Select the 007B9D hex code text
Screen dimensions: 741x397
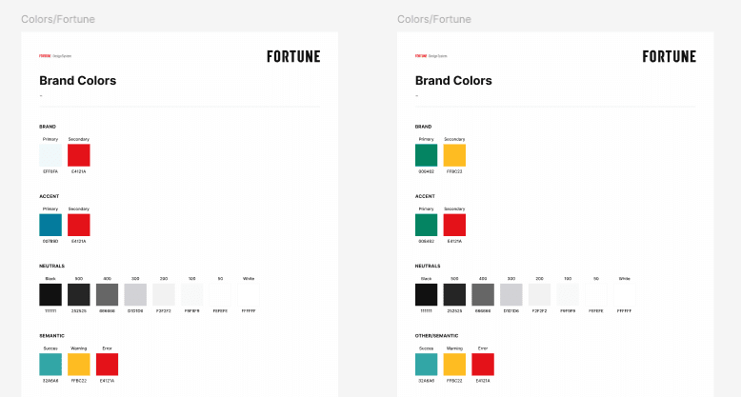50,241
